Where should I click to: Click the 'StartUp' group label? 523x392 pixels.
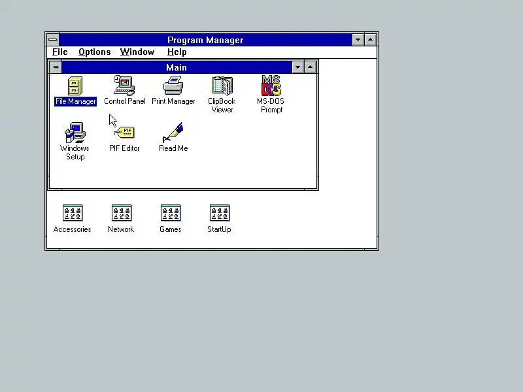click(x=219, y=229)
